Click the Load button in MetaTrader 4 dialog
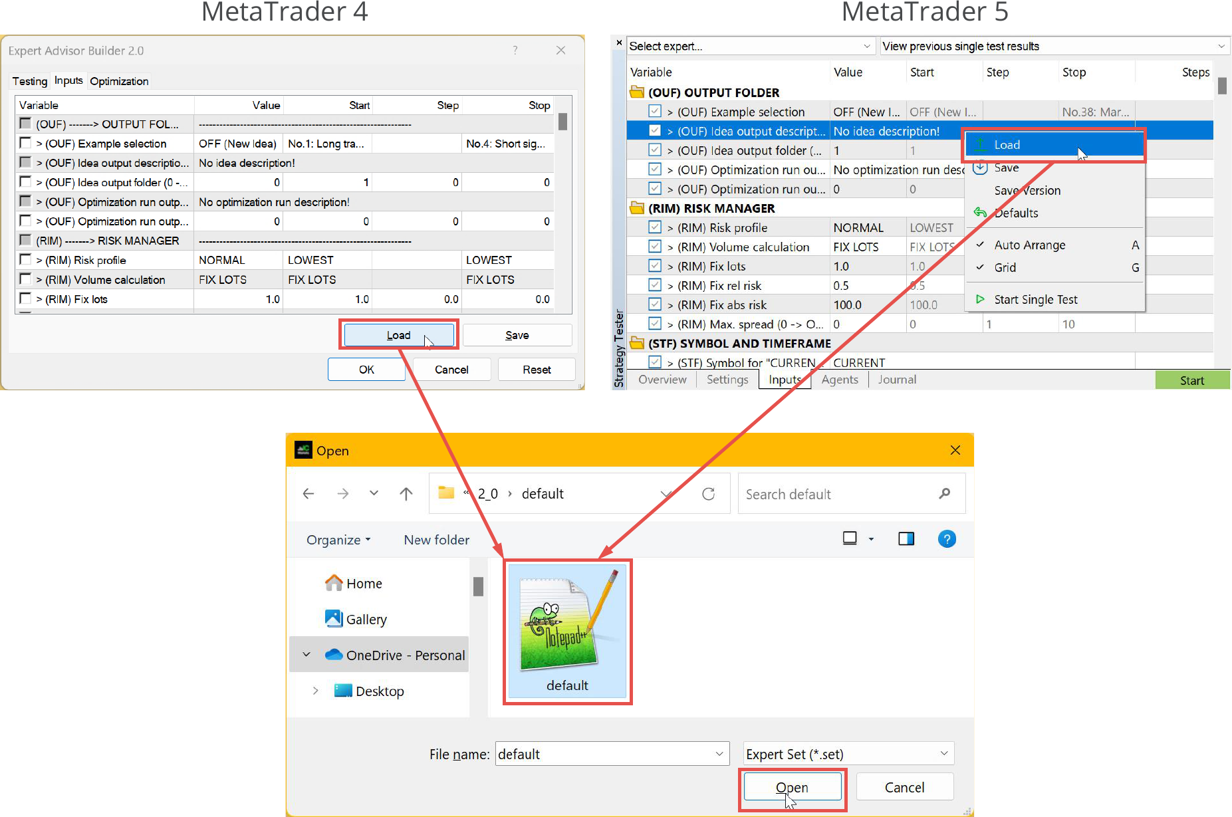 click(x=399, y=335)
